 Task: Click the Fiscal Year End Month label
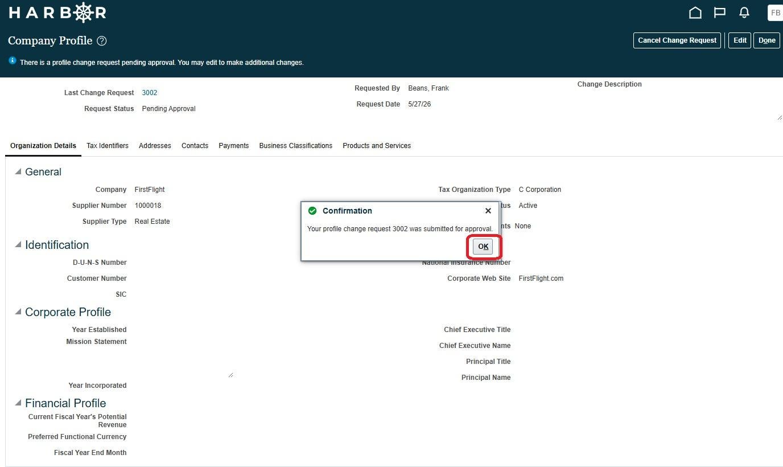click(x=90, y=453)
